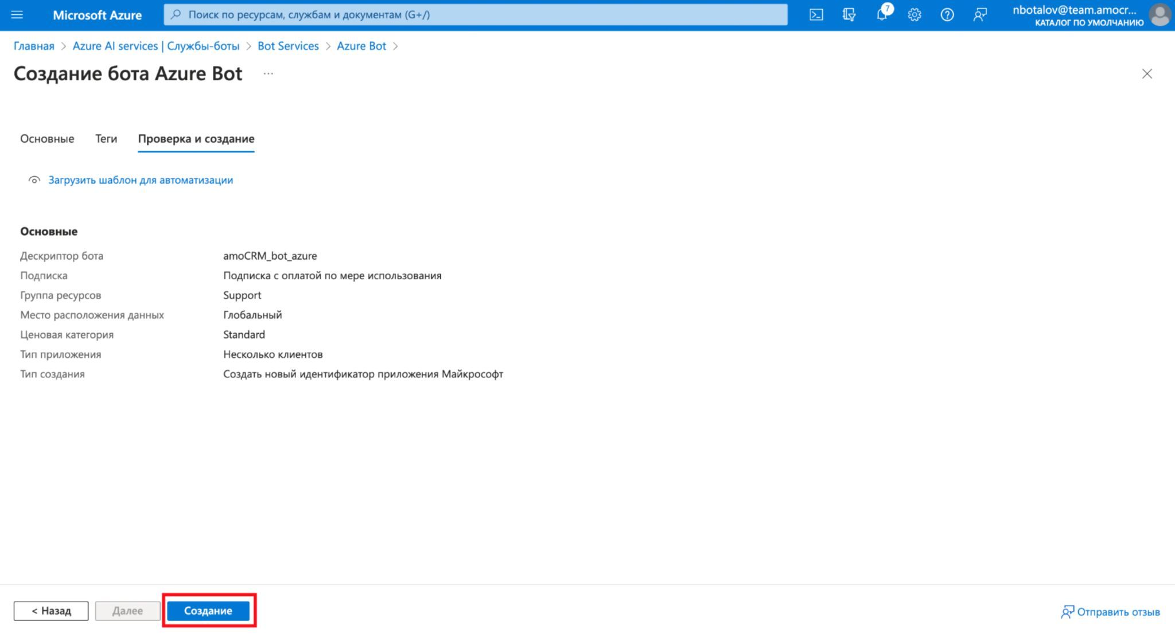This screenshot has height=636, width=1175.
Task: Click the Глобальный value
Action: click(252, 315)
